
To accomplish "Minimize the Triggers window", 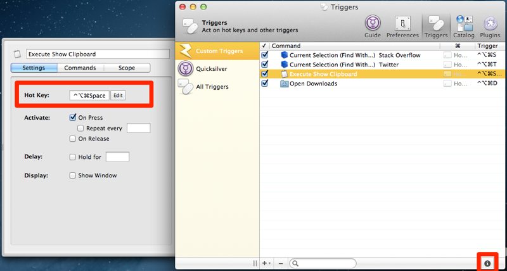I will (193, 7).
